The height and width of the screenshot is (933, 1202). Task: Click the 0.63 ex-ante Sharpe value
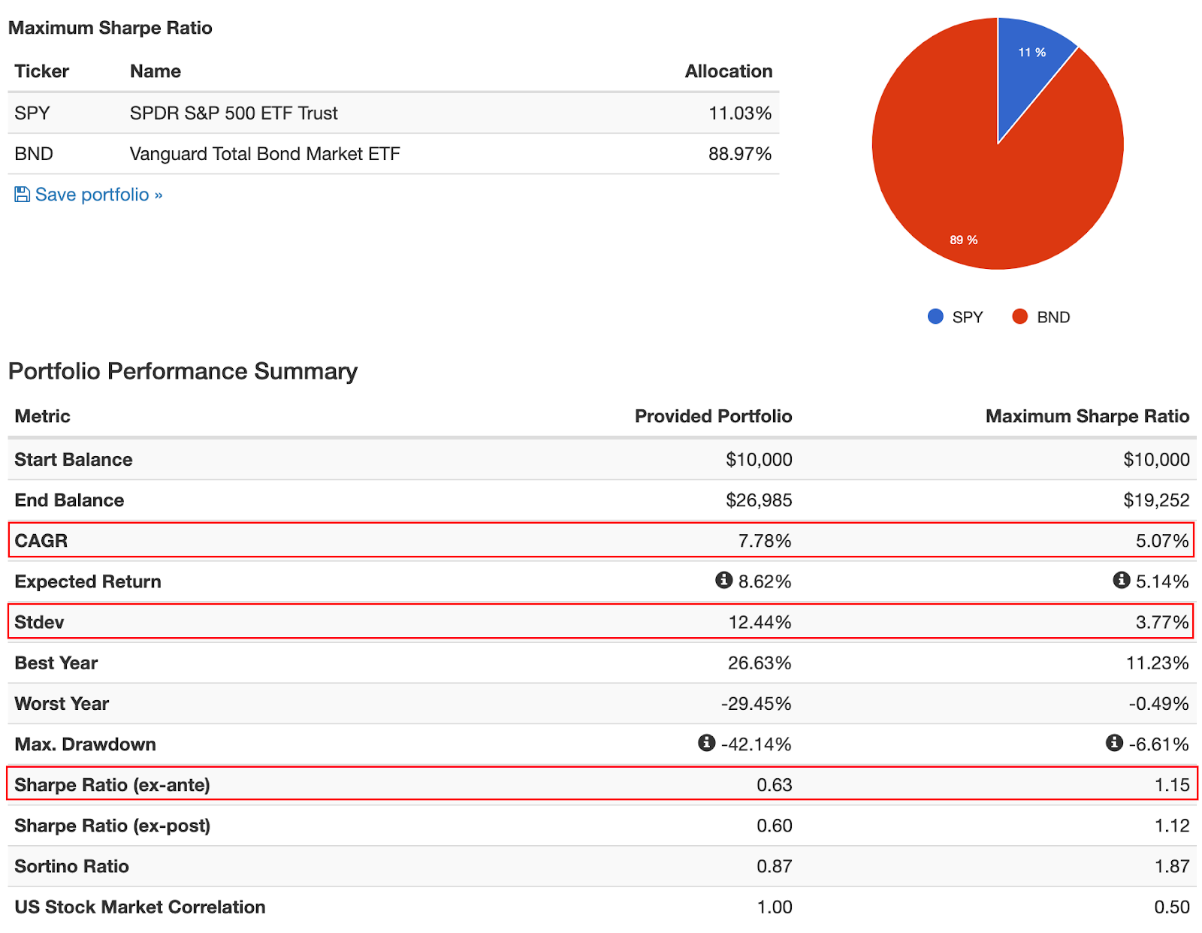pyautogui.click(x=775, y=785)
